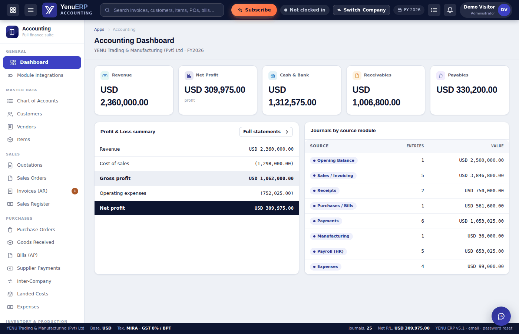Click the Payroll (HR) source tag
519x334 pixels.
328,252
